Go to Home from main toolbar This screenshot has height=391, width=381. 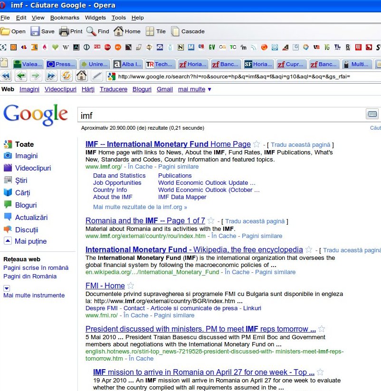tap(127, 31)
